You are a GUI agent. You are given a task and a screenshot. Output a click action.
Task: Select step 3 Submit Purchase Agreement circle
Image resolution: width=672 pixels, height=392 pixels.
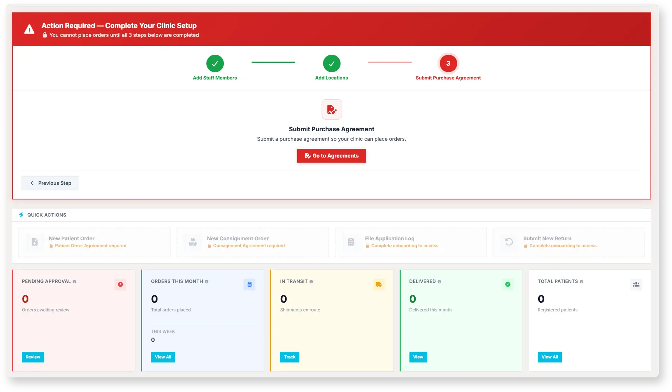pyautogui.click(x=448, y=63)
